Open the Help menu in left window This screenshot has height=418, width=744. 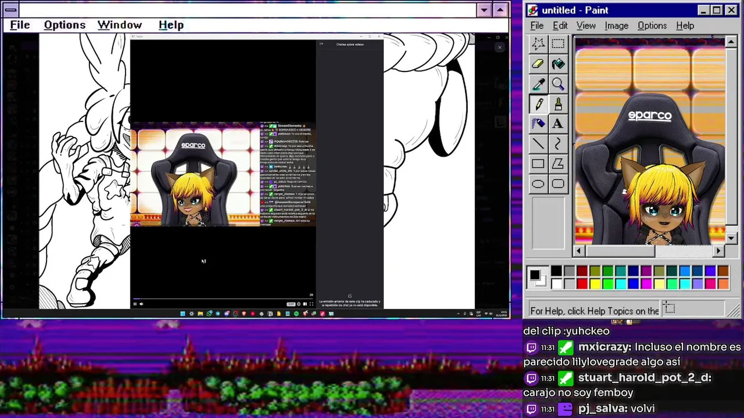point(171,25)
